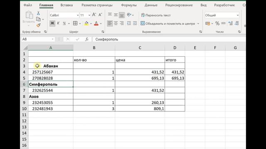Expand the merge and center options arrow
The width and height of the screenshot is (266, 149).
198,24
